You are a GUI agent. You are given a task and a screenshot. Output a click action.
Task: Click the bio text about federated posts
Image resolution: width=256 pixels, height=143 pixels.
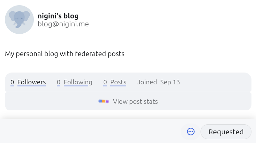click(65, 54)
